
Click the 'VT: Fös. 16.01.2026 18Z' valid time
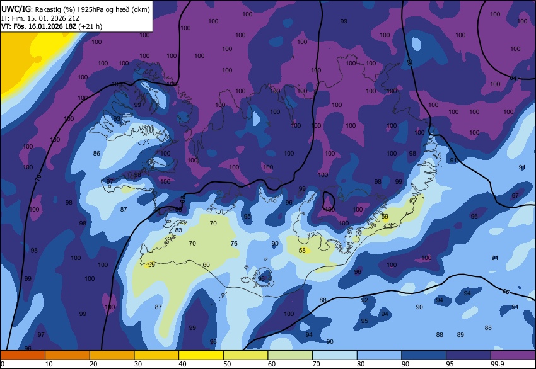[39, 26]
